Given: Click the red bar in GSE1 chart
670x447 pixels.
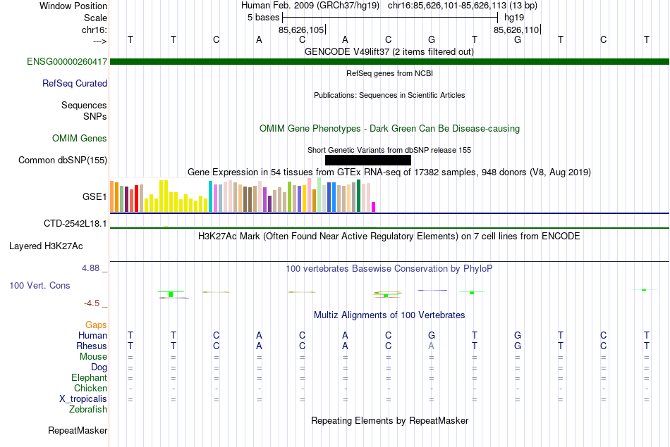Looking at the screenshot, I should [x=136, y=199].
